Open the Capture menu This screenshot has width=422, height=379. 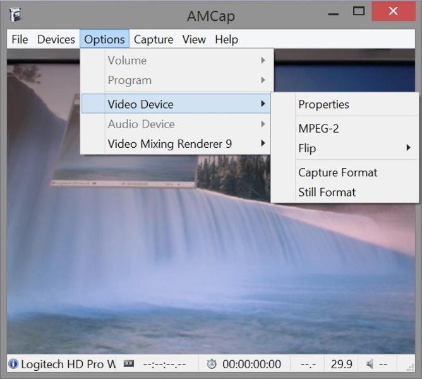point(153,39)
